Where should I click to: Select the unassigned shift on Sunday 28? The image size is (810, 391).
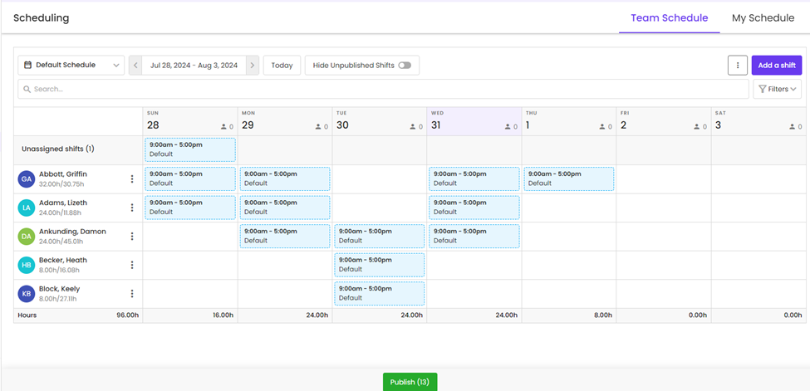point(190,150)
